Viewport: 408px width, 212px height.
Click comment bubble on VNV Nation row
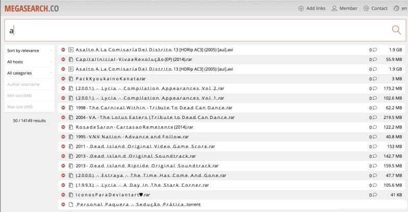coord(375,137)
